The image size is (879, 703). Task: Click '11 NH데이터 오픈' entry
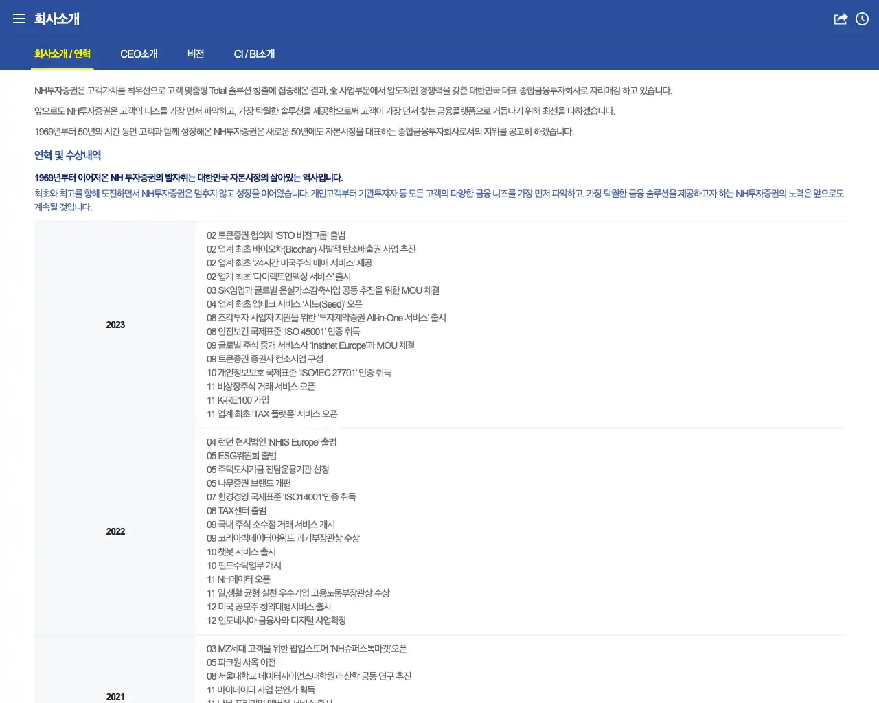point(238,579)
